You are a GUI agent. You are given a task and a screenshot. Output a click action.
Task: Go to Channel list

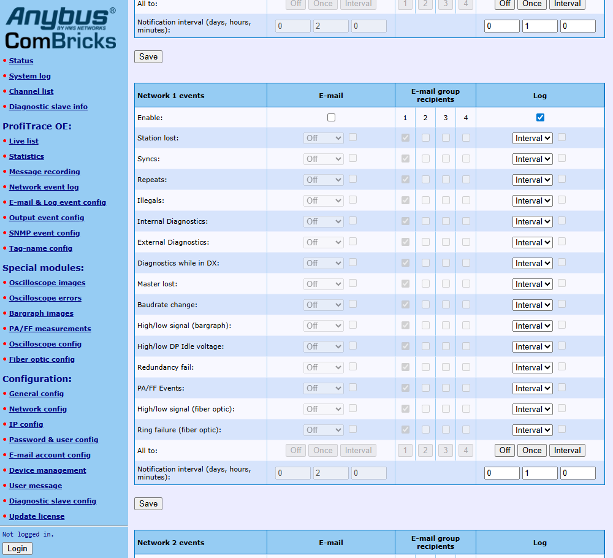(x=31, y=91)
